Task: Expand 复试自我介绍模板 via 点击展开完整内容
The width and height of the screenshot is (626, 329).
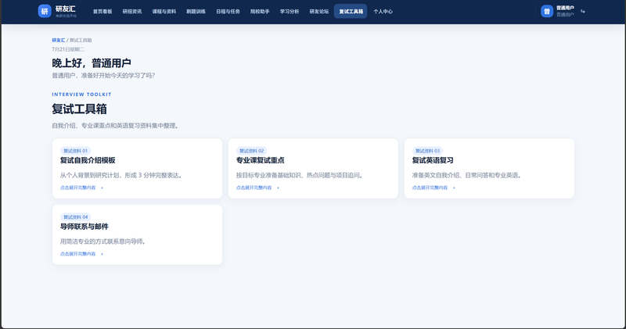Action: click(x=82, y=188)
